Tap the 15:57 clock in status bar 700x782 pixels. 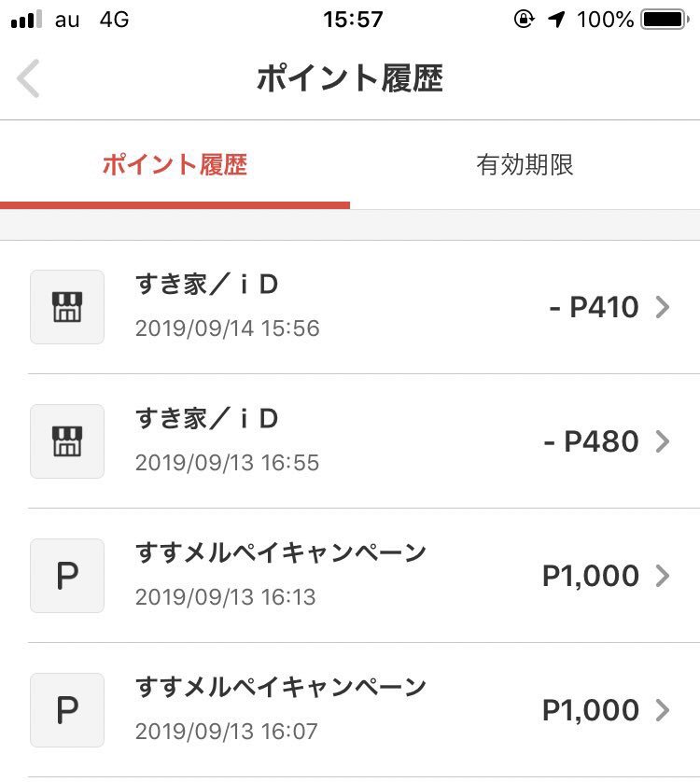[x=353, y=20]
